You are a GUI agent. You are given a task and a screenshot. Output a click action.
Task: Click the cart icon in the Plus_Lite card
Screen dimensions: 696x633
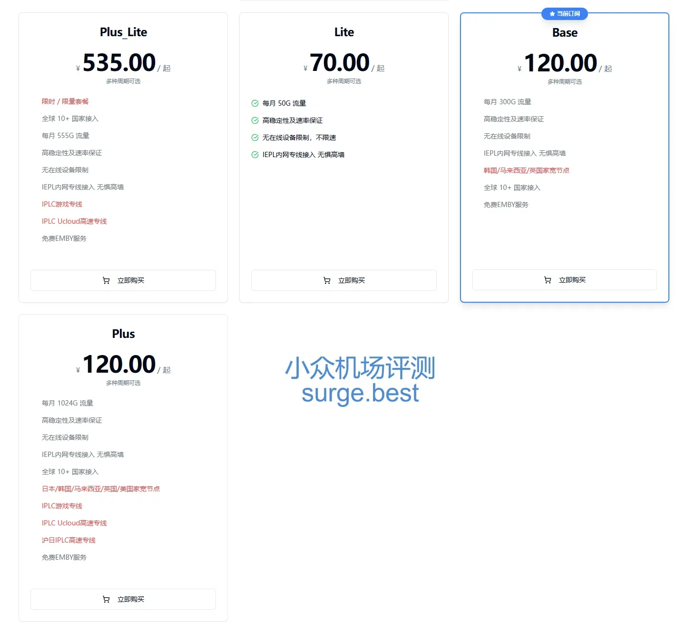pos(106,280)
